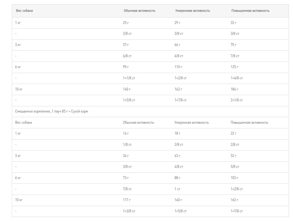
Task: Select the "33 г" value
Action: 234,23
